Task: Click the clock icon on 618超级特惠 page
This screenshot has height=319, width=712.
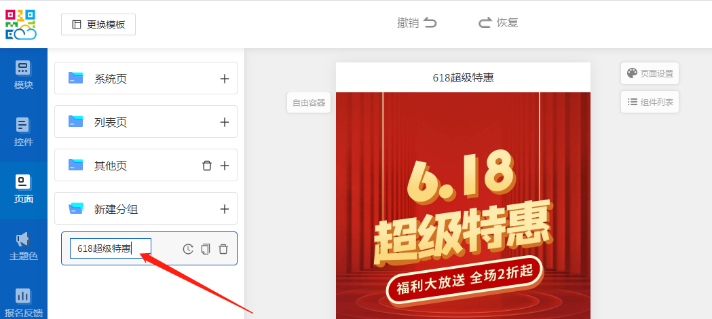Action: tap(189, 249)
